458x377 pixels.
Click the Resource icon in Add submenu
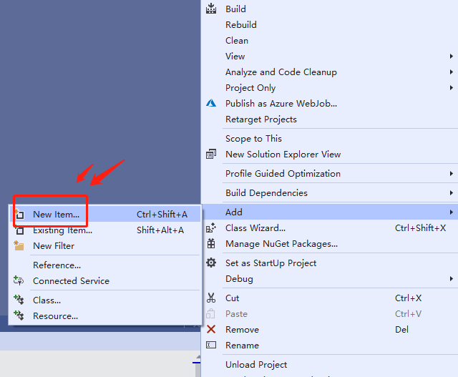[19, 315]
